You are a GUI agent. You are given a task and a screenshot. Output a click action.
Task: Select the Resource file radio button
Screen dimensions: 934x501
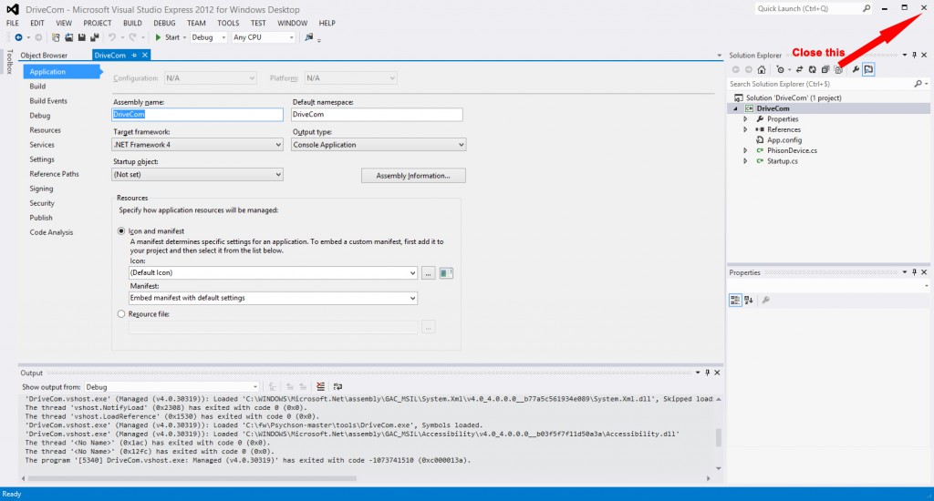pyautogui.click(x=121, y=314)
